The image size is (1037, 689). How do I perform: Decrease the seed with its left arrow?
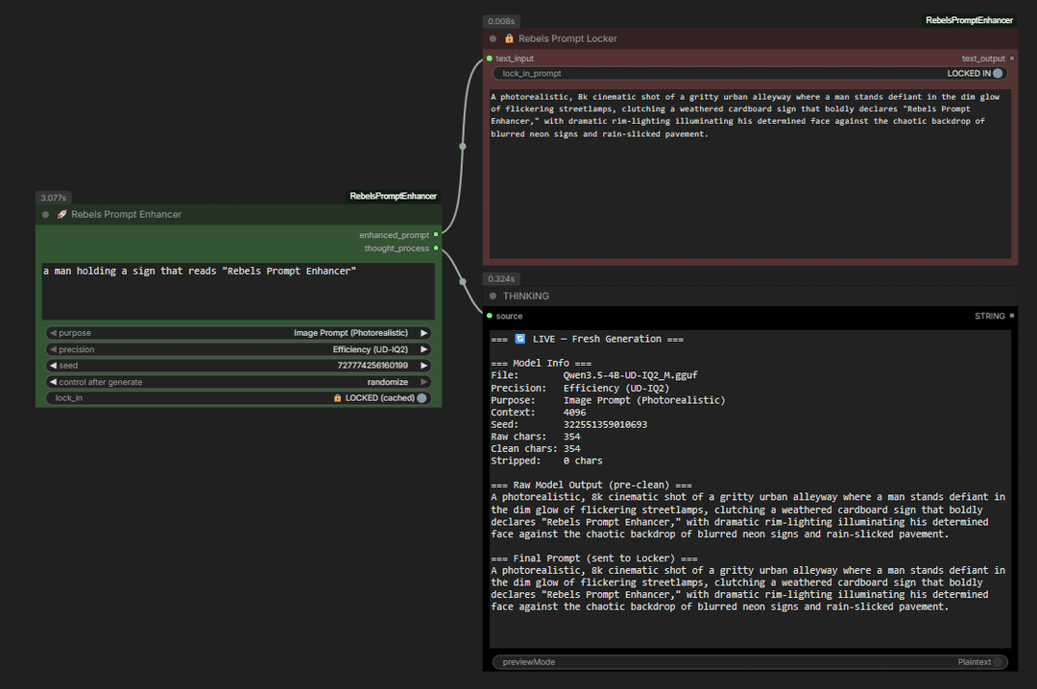click(x=53, y=365)
